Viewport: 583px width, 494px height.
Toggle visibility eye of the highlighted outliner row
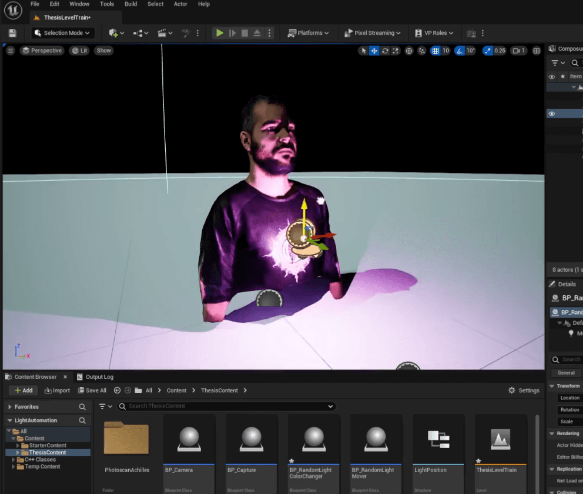pyautogui.click(x=552, y=114)
